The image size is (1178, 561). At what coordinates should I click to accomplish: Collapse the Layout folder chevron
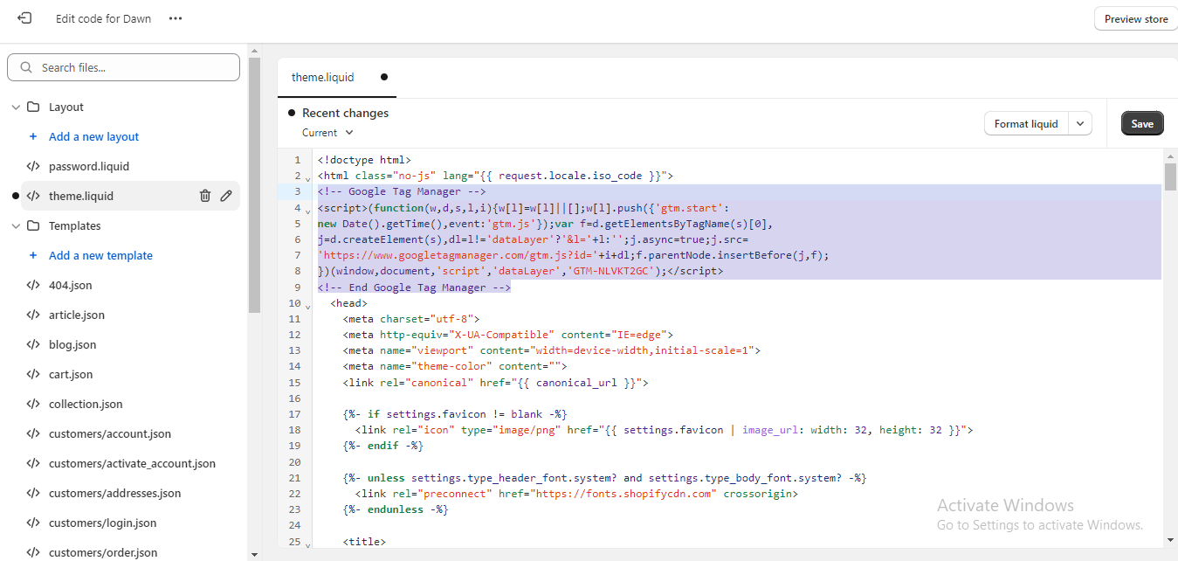(15, 107)
